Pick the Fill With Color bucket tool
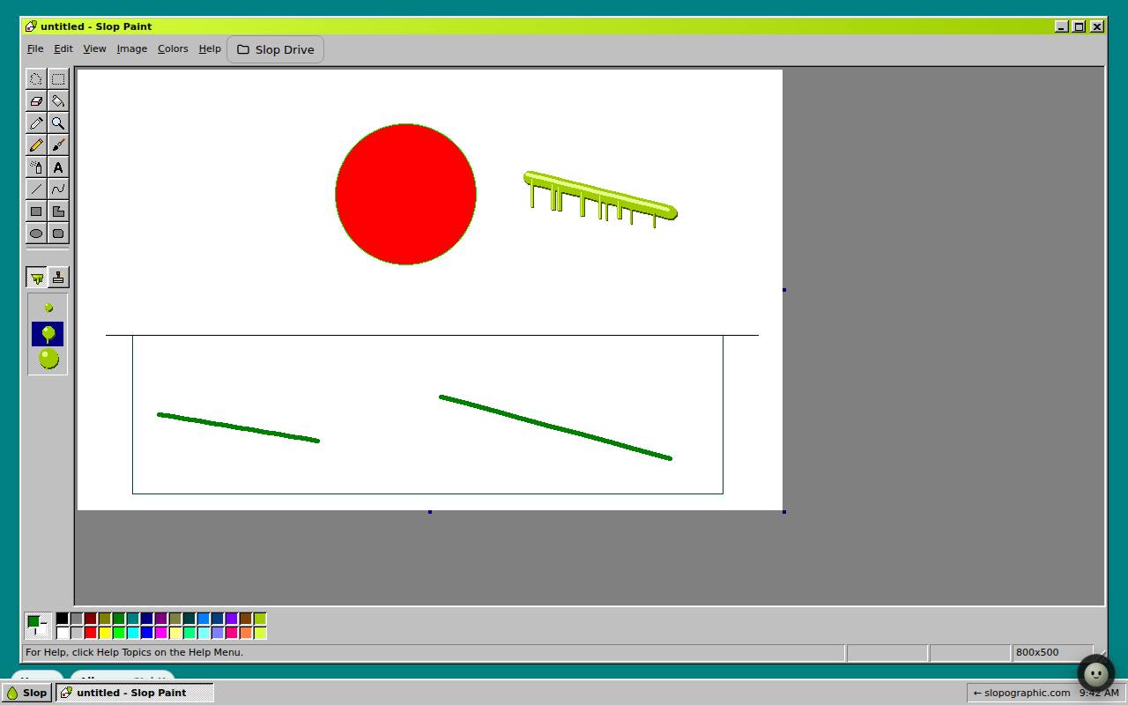The image size is (1128, 705). (58, 101)
